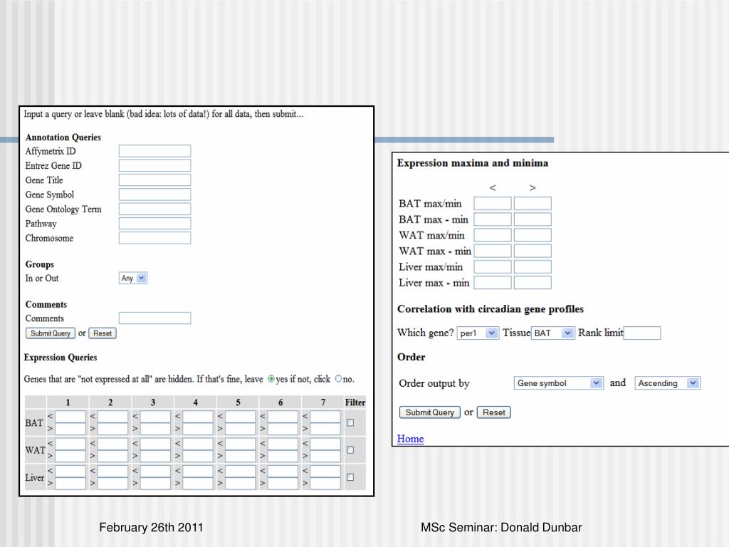
Task: Click the Affymetrix ID input field
Action: 154,151
